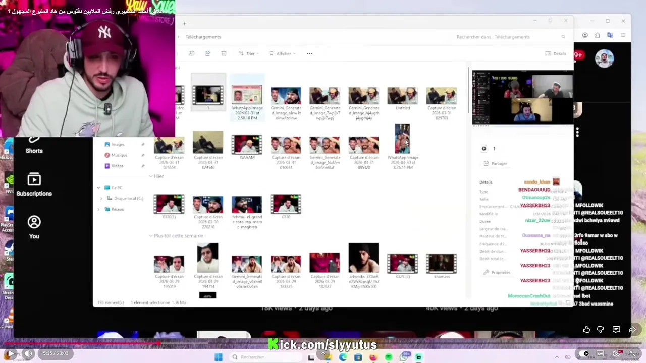This screenshot has width=646, height=363.
Task: Click Téléchargements in the address bar
Action: point(203,37)
